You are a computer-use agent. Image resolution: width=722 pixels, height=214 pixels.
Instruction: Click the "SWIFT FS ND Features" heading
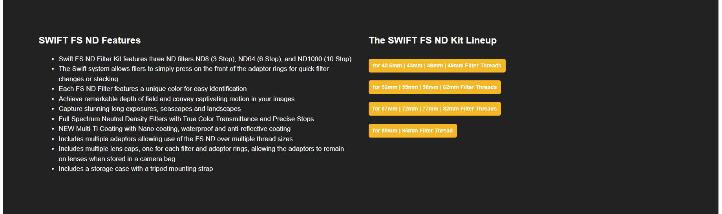[90, 40]
